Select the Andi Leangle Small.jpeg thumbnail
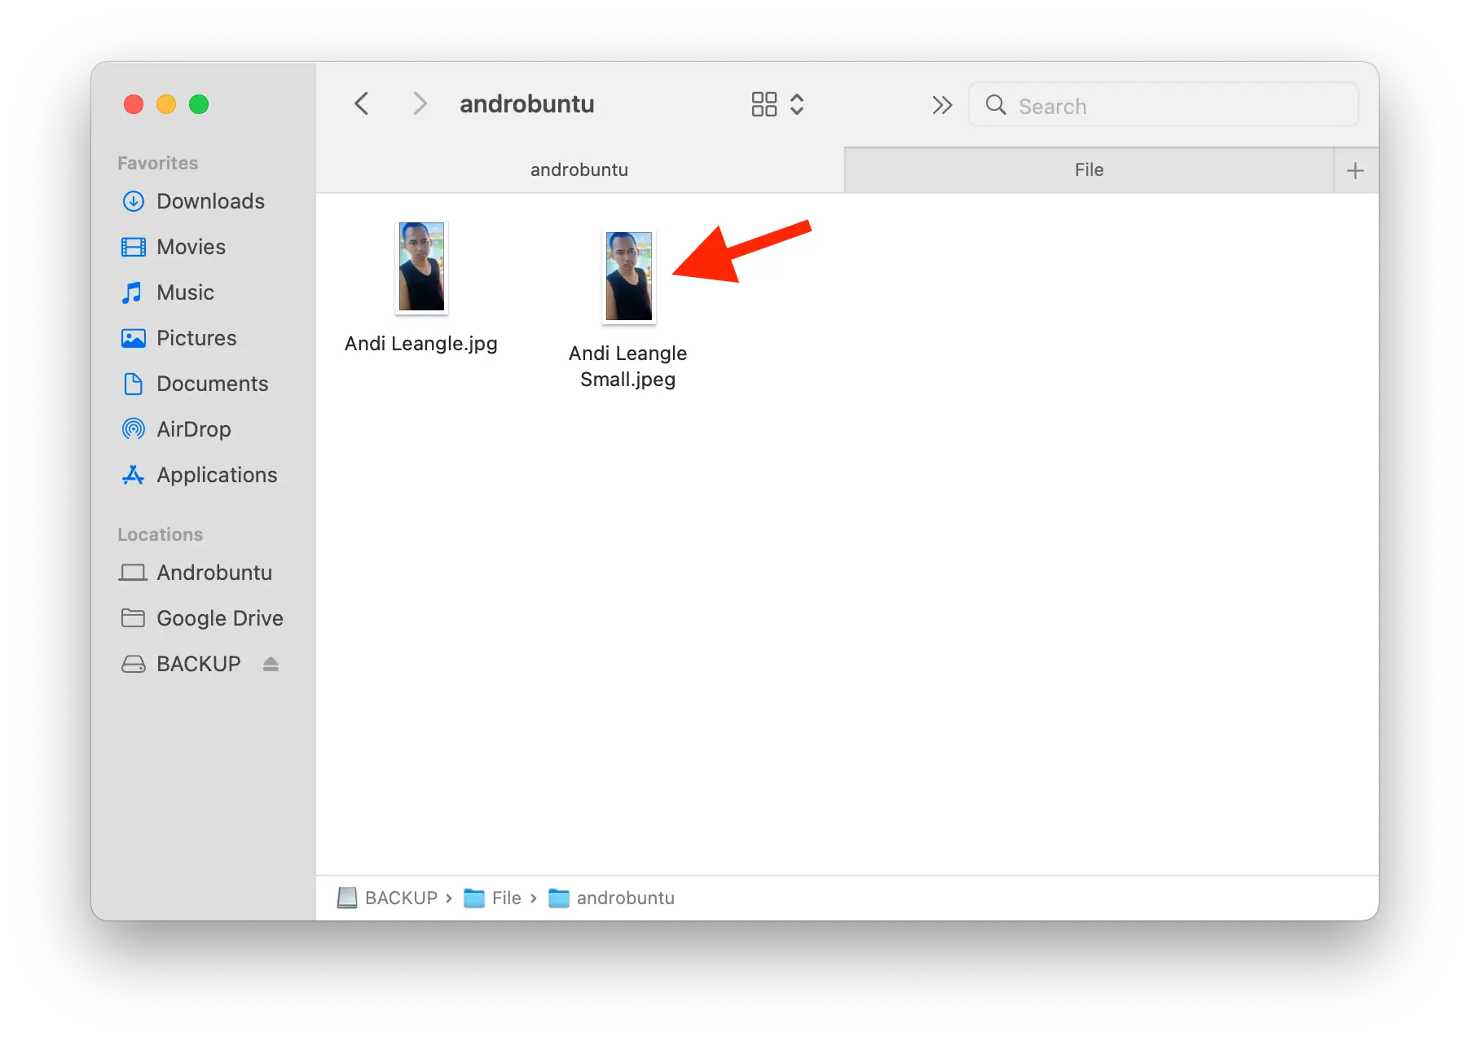Screen dimensions: 1470x1041 [627, 276]
